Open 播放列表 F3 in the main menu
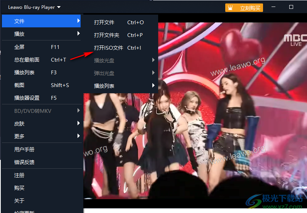Image resolution: width=307 pixels, height=213 pixels. pos(41,72)
